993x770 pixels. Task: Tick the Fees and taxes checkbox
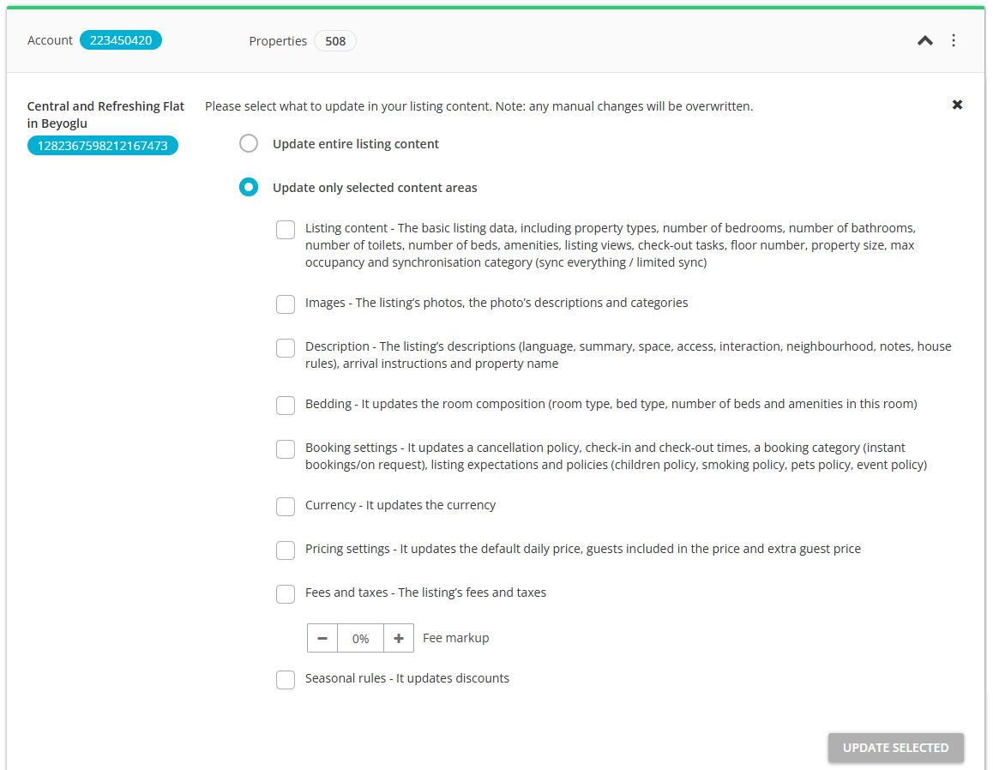coord(286,593)
